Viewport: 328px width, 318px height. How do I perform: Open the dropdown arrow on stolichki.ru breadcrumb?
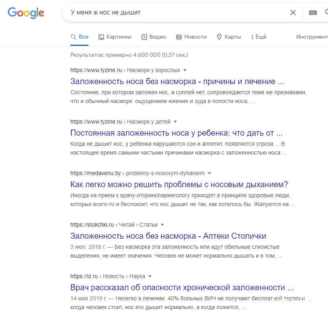162,225
